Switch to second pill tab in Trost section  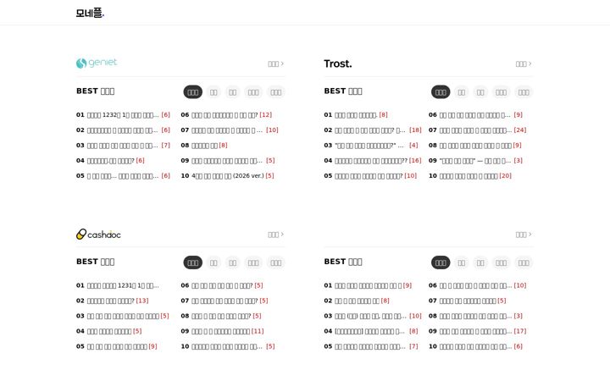tap(462, 92)
